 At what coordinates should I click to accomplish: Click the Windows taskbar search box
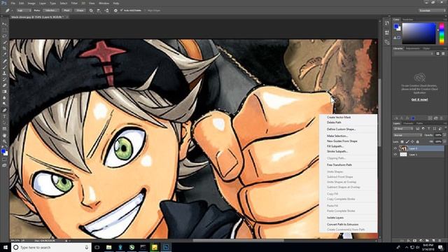(x=51, y=247)
